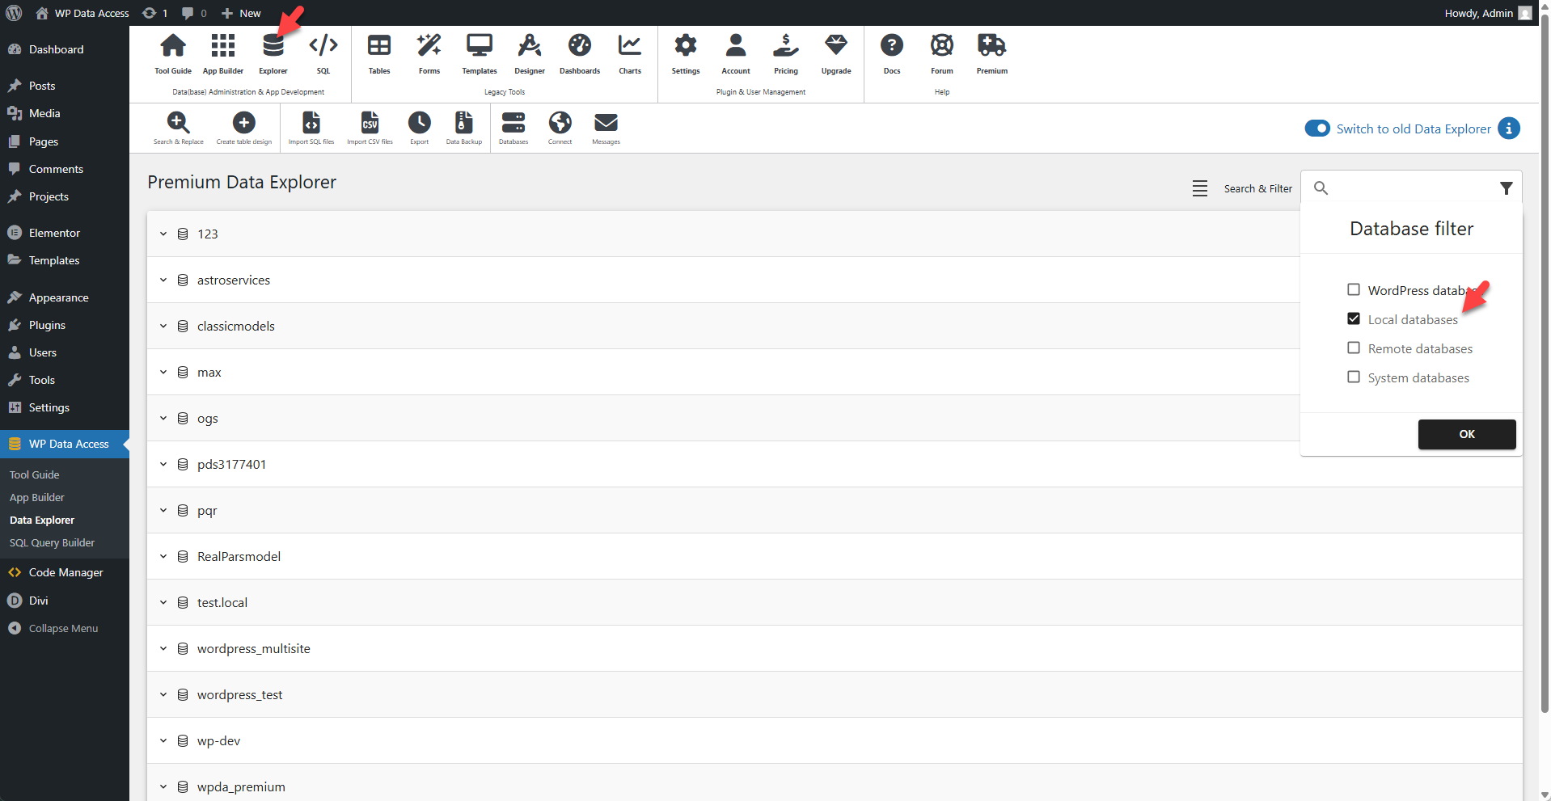1551x801 pixels.
Task: Open the Data Backup icon
Action: click(x=463, y=124)
